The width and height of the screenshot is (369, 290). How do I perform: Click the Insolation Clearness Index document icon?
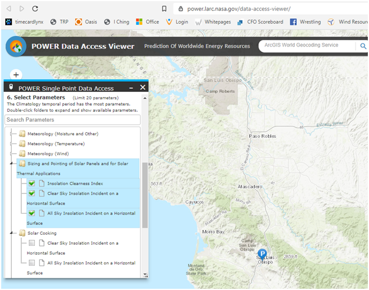pos(42,183)
